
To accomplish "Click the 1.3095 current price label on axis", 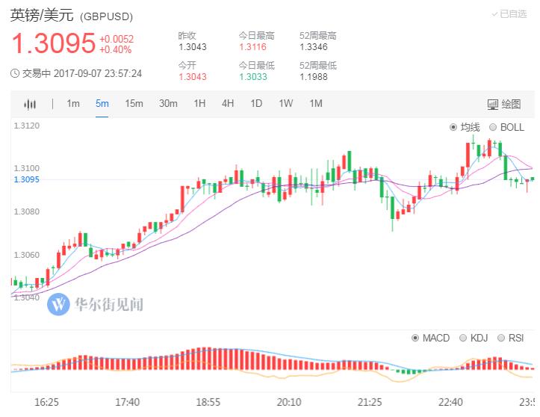I will point(26,179).
